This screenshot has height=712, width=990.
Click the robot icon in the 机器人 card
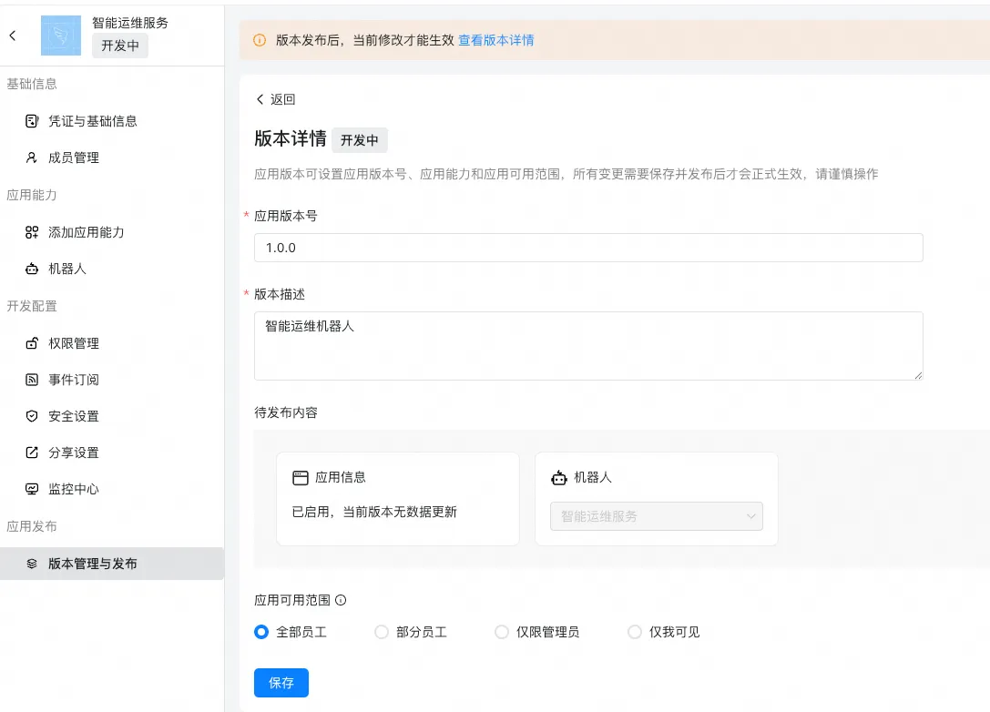(x=559, y=478)
